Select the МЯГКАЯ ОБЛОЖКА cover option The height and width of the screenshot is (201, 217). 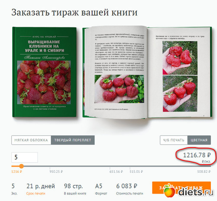click(31, 140)
